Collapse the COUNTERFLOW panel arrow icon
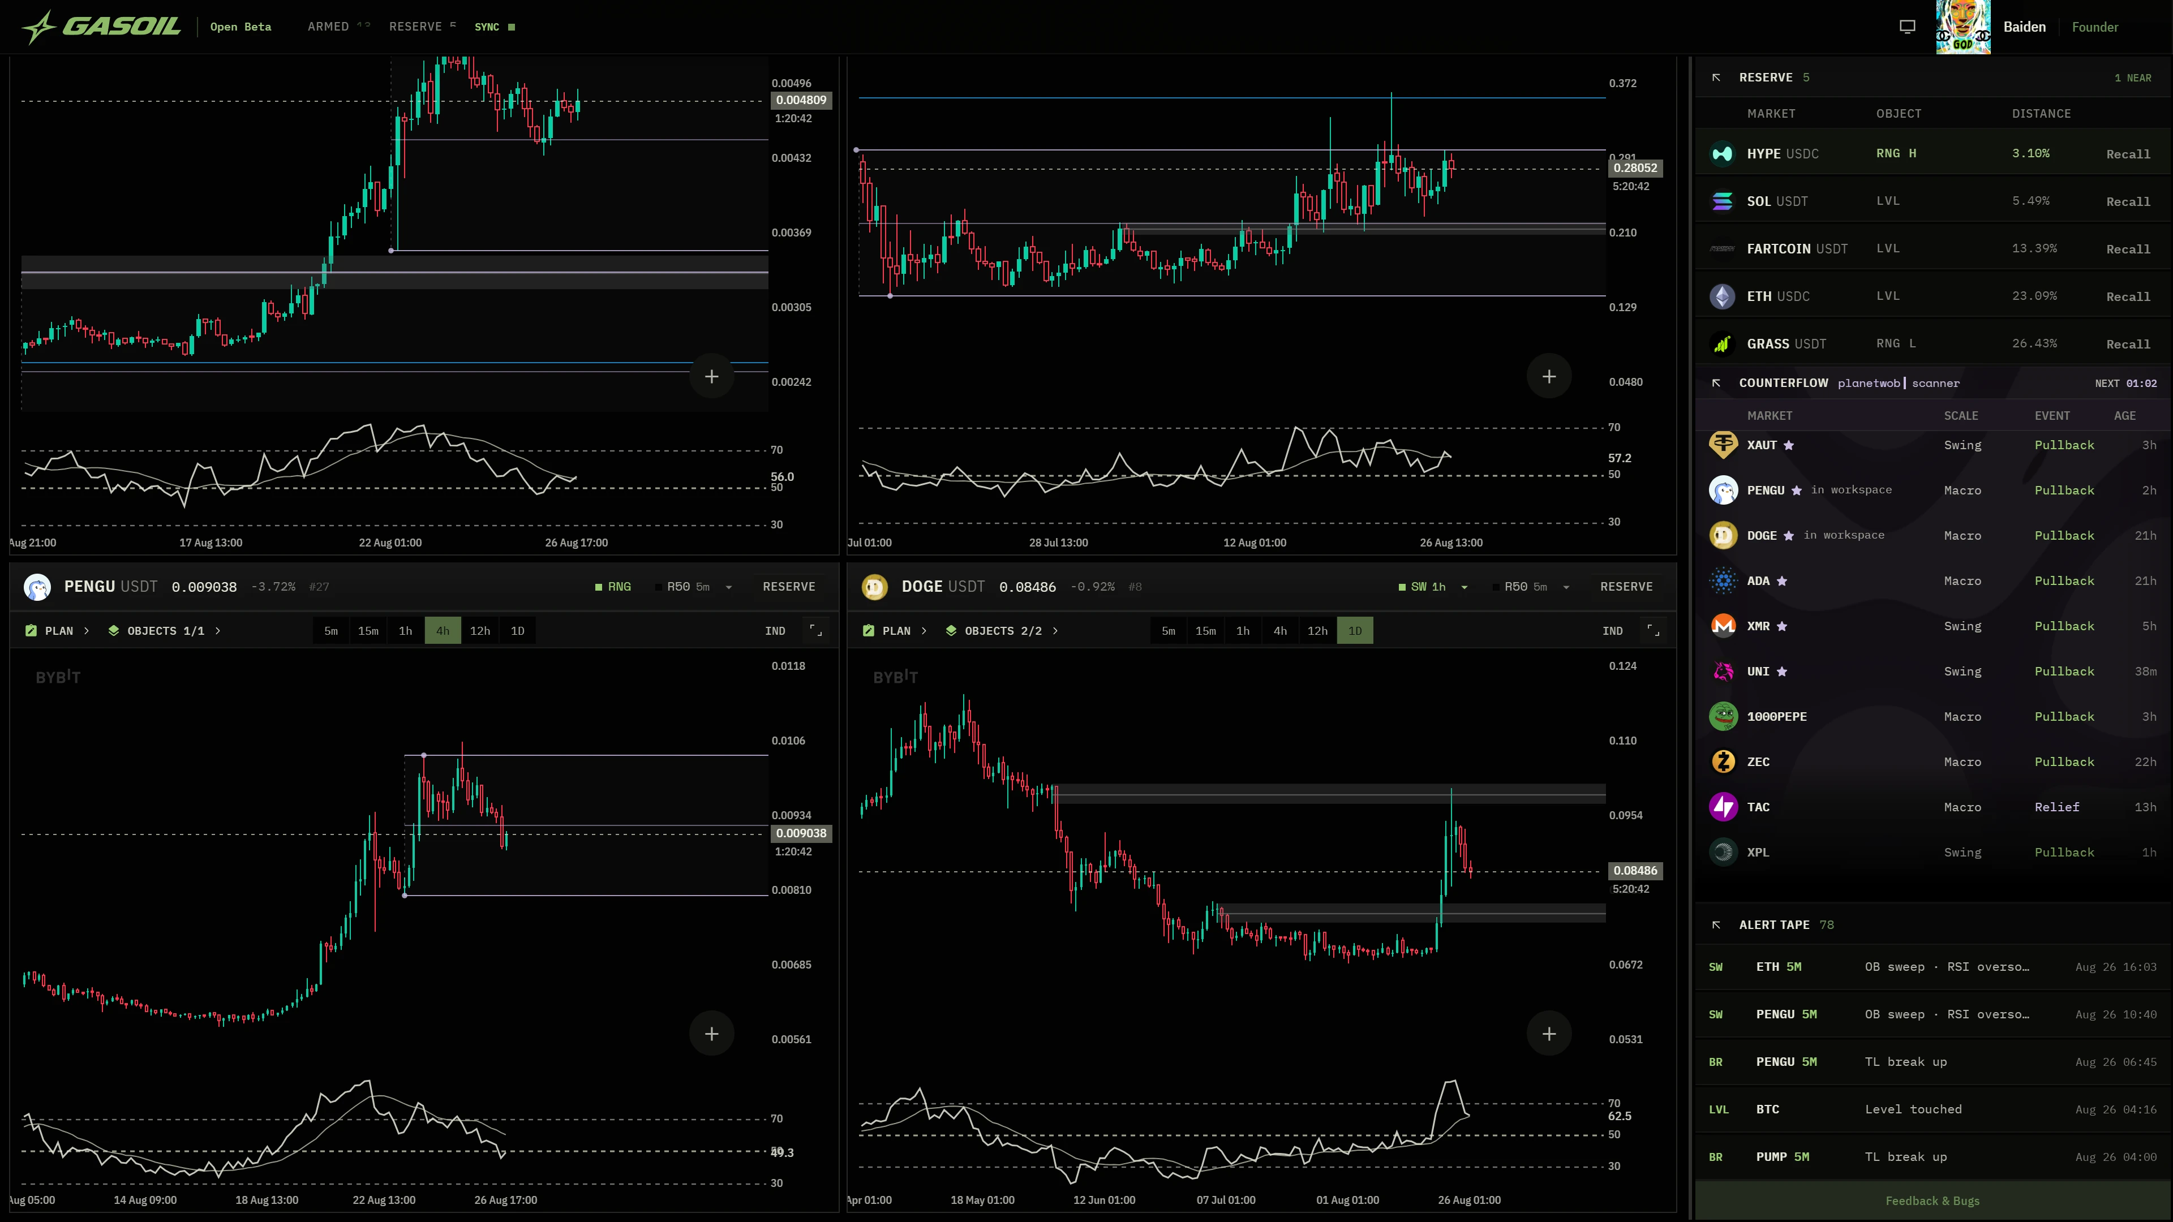The height and width of the screenshot is (1222, 2173). (x=1716, y=383)
